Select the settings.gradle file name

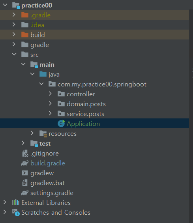pyautogui.click(x=52, y=193)
